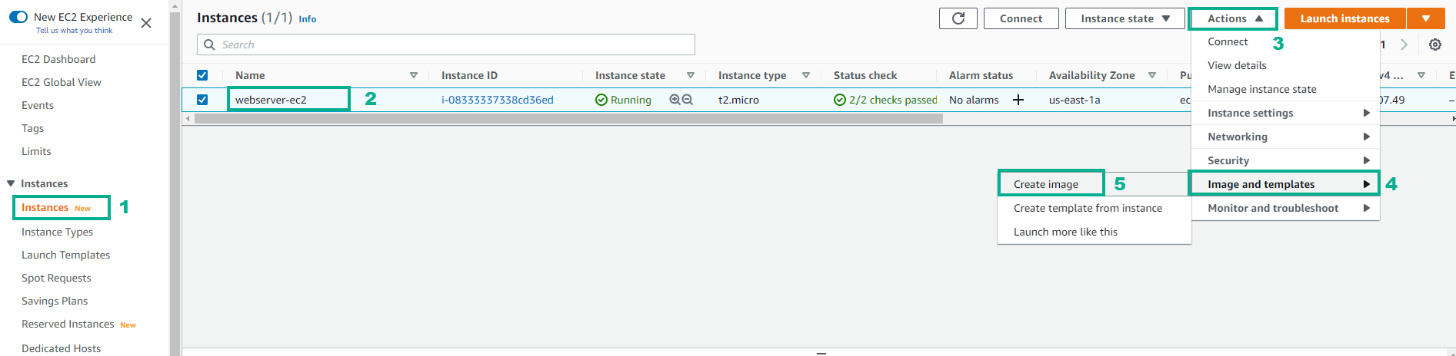Click the search magnifier icon

pyautogui.click(x=209, y=44)
